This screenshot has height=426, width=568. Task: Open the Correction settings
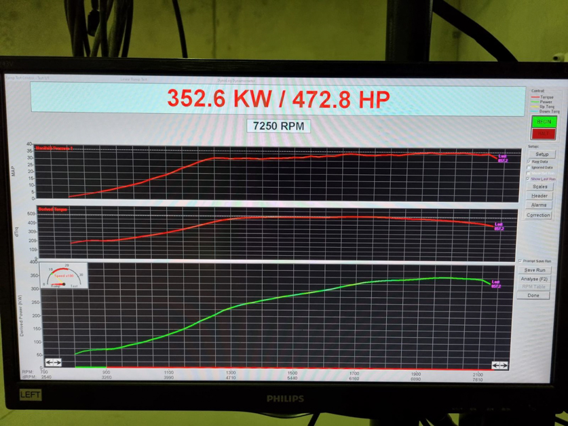(x=539, y=215)
